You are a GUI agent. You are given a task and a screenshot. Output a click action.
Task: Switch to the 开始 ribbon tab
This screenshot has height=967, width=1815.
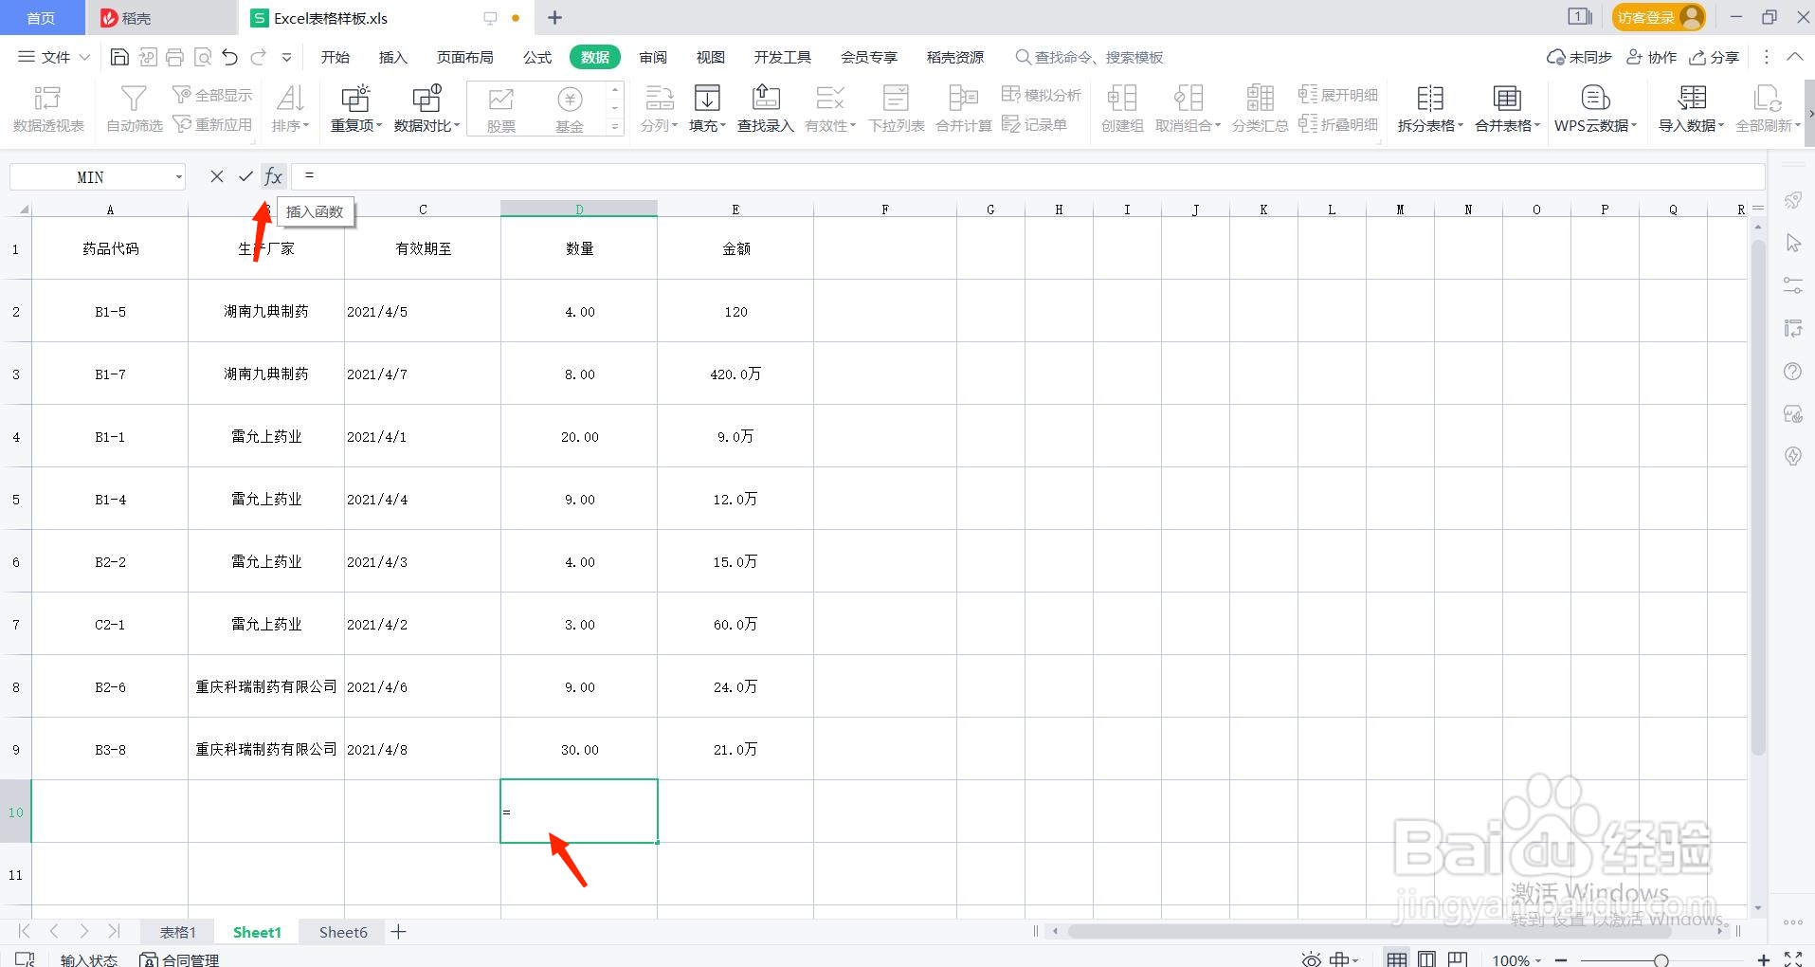pyautogui.click(x=336, y=57)
